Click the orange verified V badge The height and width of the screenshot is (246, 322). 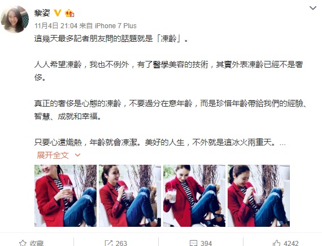pos(58,13)
